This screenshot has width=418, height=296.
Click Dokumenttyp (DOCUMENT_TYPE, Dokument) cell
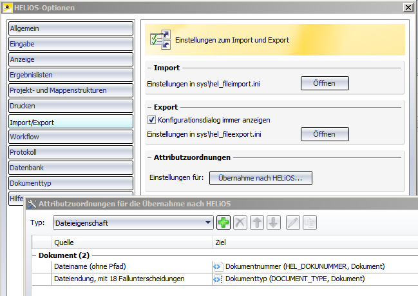315,279
